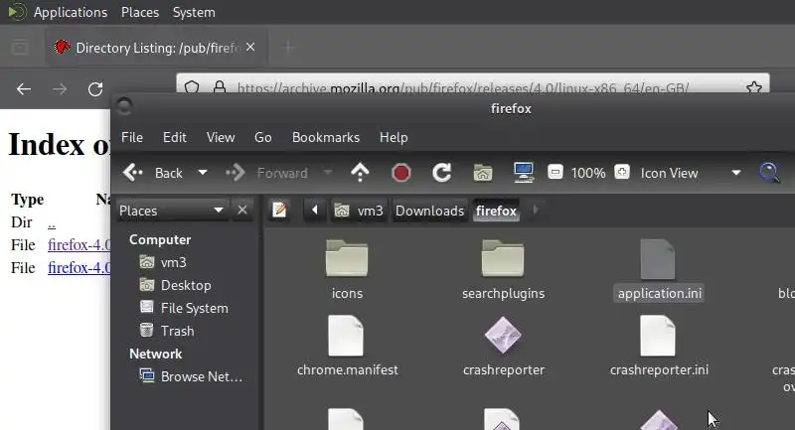Open the Places sidebar selector dropdown
The height and width of the screenshot is (430, 795).
click(171, 211)
